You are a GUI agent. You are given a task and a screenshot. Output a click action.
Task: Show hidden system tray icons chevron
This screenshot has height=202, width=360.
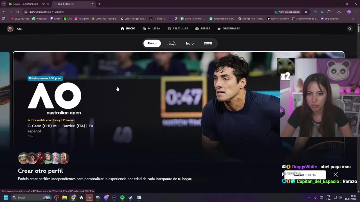click(x=309, y=198)
